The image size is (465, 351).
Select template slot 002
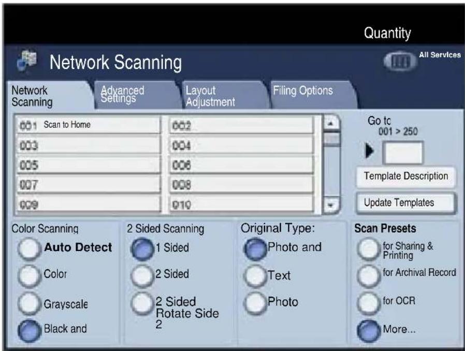click(x=241, y=126)
